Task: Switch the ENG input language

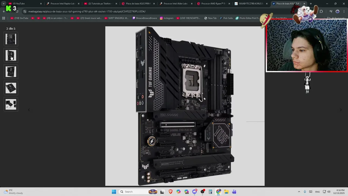Action: pos(318,192)
